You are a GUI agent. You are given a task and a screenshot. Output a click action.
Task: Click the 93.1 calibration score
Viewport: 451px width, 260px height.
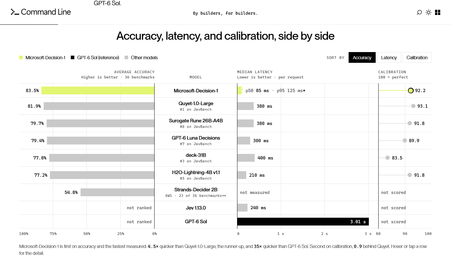click(423, 106)
